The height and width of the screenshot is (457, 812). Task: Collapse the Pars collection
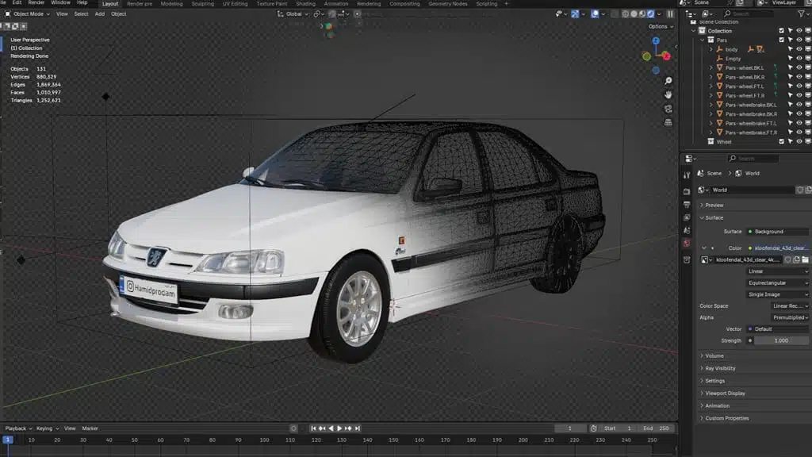pyautogui.click(x=703, y=40)
